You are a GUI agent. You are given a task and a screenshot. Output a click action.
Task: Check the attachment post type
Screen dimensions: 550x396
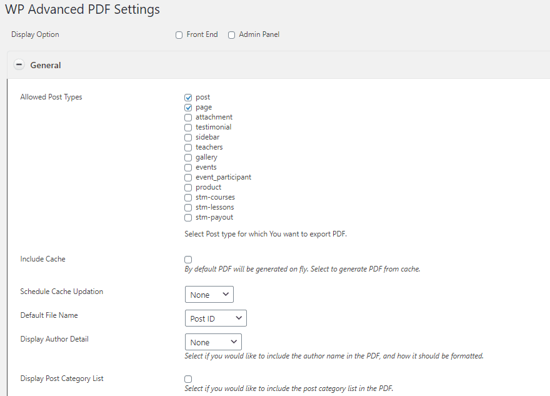(188, 117)
